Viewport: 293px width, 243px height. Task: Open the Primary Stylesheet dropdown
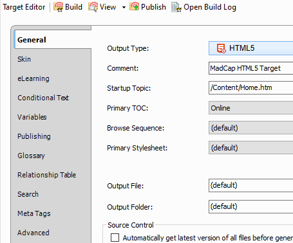pos(250,148)
